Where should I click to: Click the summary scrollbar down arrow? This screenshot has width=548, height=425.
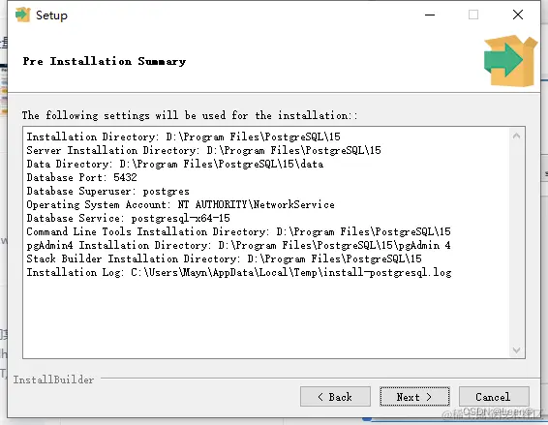[517, 349]
